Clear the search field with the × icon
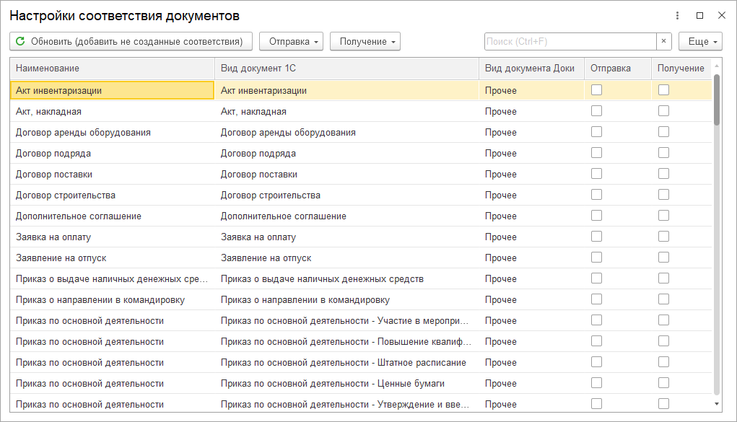Image resolution: width=737 pixels, height=422 pixels. [663, 42]
